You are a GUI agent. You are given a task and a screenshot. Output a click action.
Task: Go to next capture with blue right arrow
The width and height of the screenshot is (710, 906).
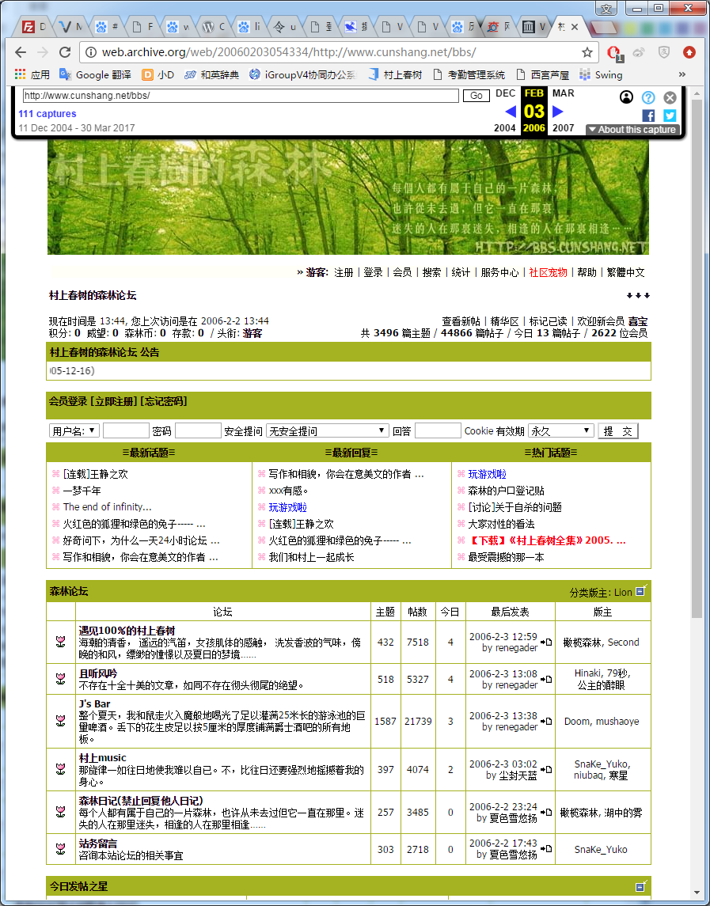pos(558,111)
